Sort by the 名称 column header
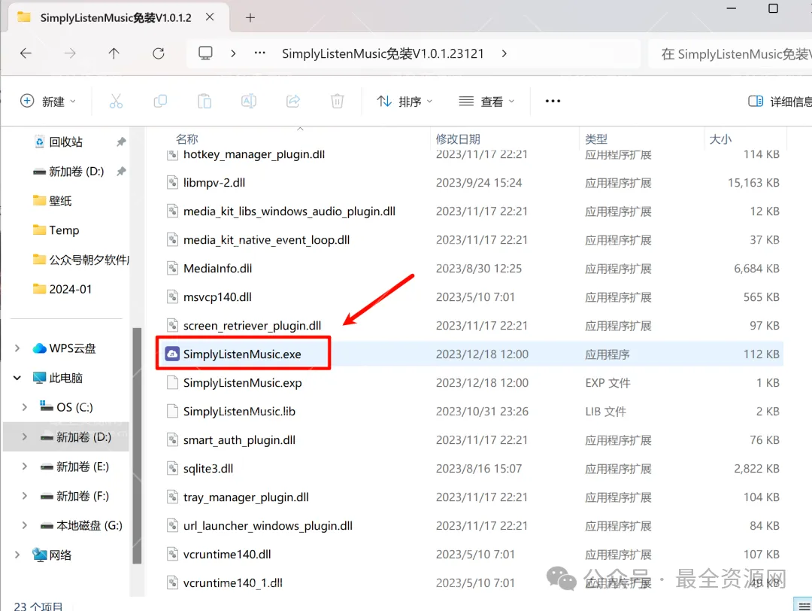This screenshot has height=611, width=812. coord(187,139)
